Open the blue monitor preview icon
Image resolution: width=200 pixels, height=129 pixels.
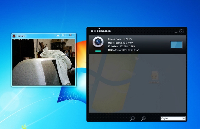[176, 45]
